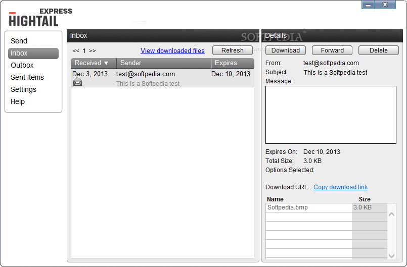407x267 pixels.
Task: Click the From address in Details
Action: pyautogui.click(x=331, y=63)
